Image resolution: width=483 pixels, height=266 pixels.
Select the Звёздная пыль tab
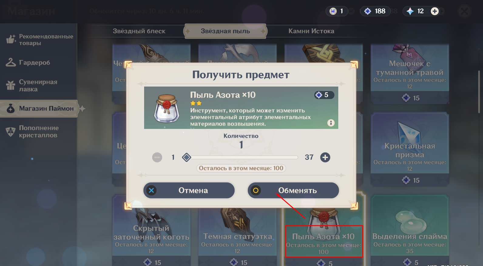pos(225,31)
